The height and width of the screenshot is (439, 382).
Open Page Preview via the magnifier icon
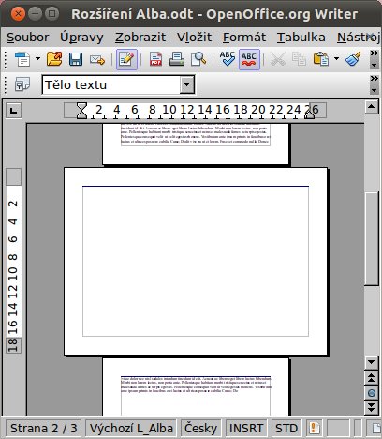[x=198, y=59]
